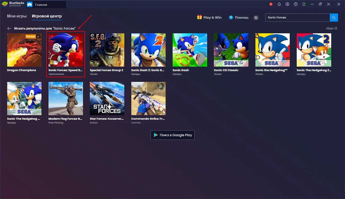Open the Dragon Champions thumbnail

pos(24,50)
